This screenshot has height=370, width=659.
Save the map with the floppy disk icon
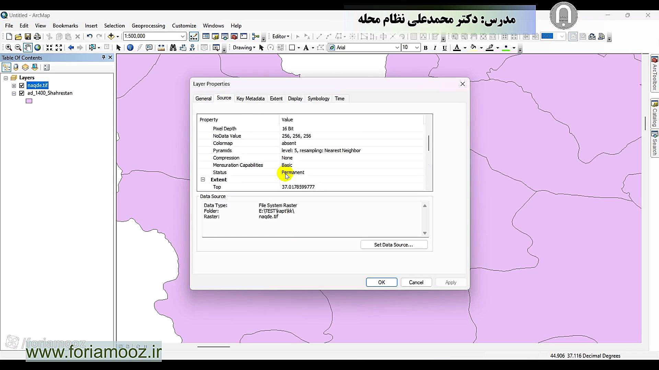(28, 36)
